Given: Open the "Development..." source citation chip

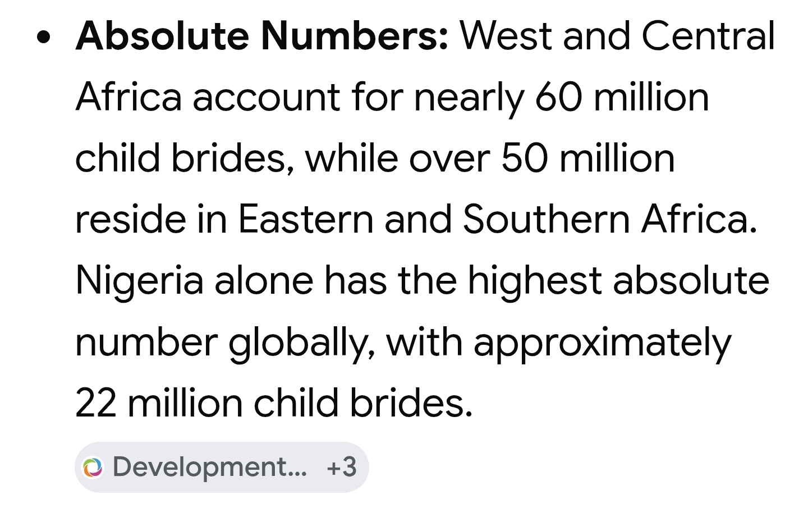Looking at the screenshot, I should [221, 467].
